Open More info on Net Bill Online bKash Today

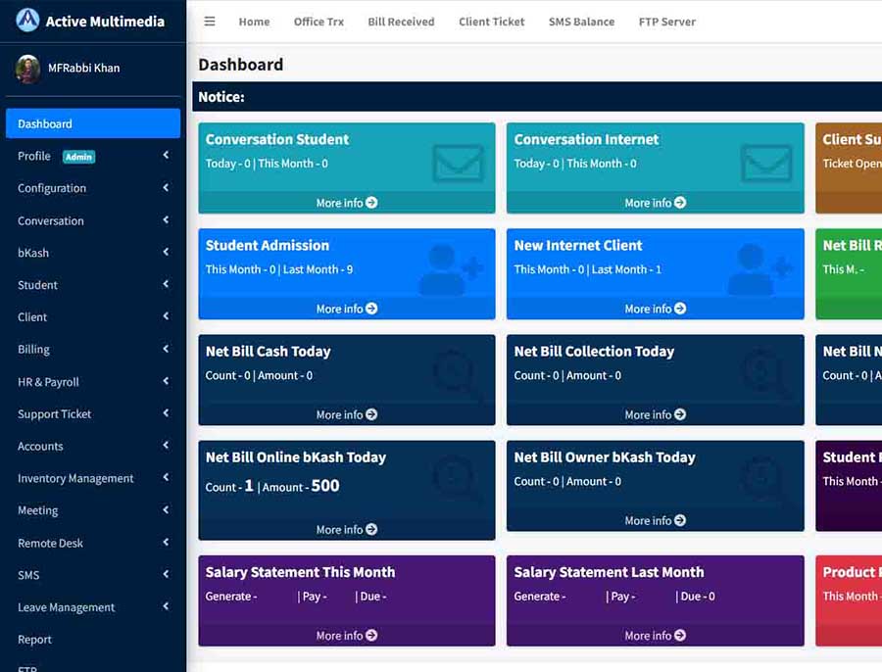pos(347,530)
